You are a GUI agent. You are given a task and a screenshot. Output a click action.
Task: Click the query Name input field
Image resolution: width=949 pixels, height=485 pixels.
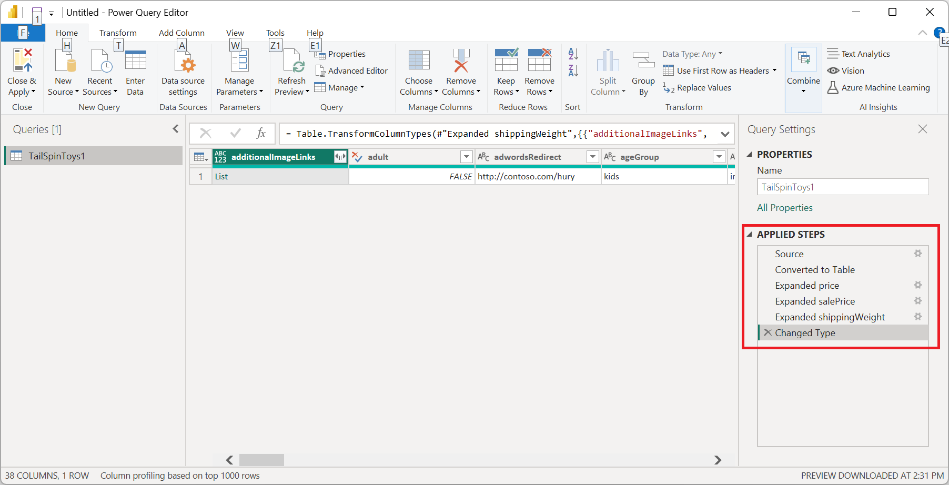842,187
